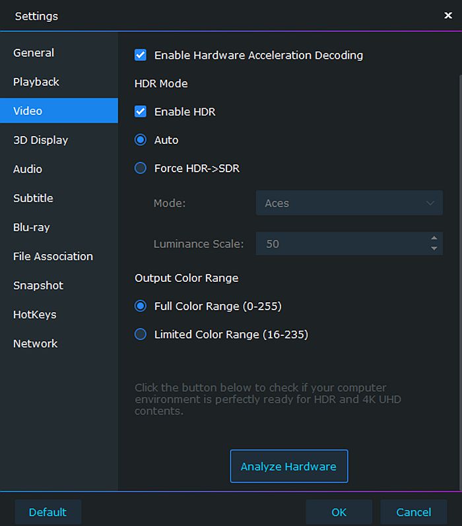Select the Video settings tab

pyautogui.click(x=59, y=111)
